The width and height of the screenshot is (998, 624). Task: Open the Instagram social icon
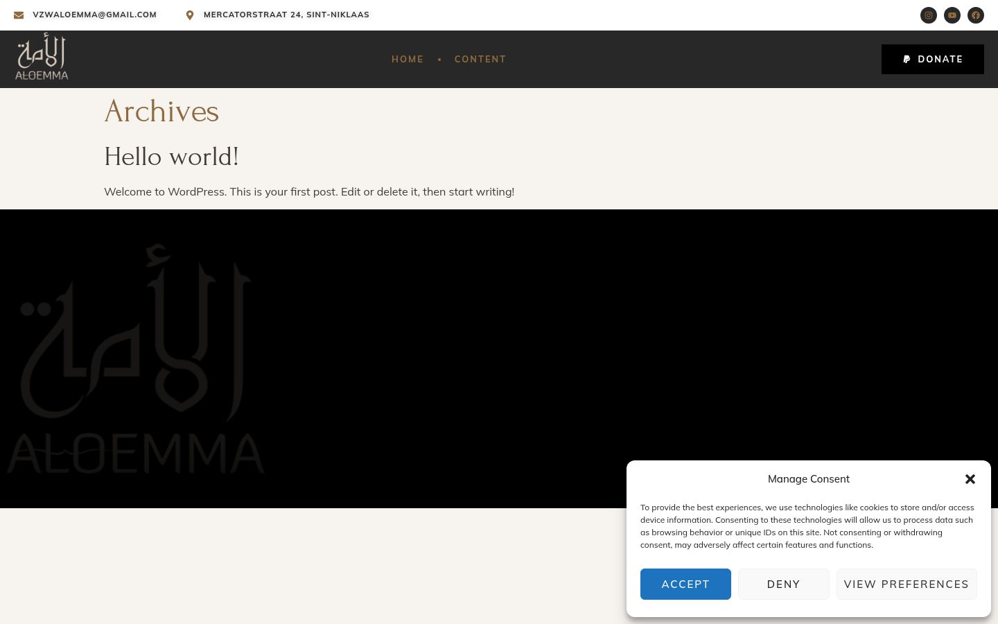coord(929,15)
